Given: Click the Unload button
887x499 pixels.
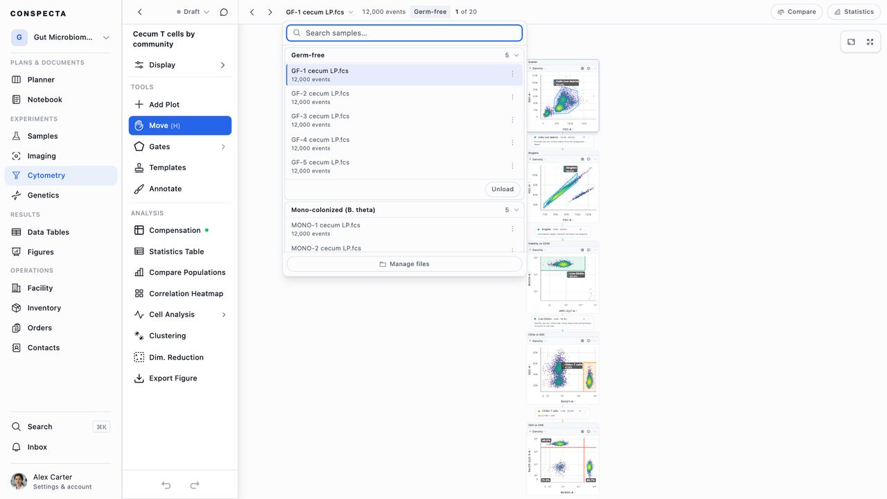Looking at the screenshot, I should (502, 189).
